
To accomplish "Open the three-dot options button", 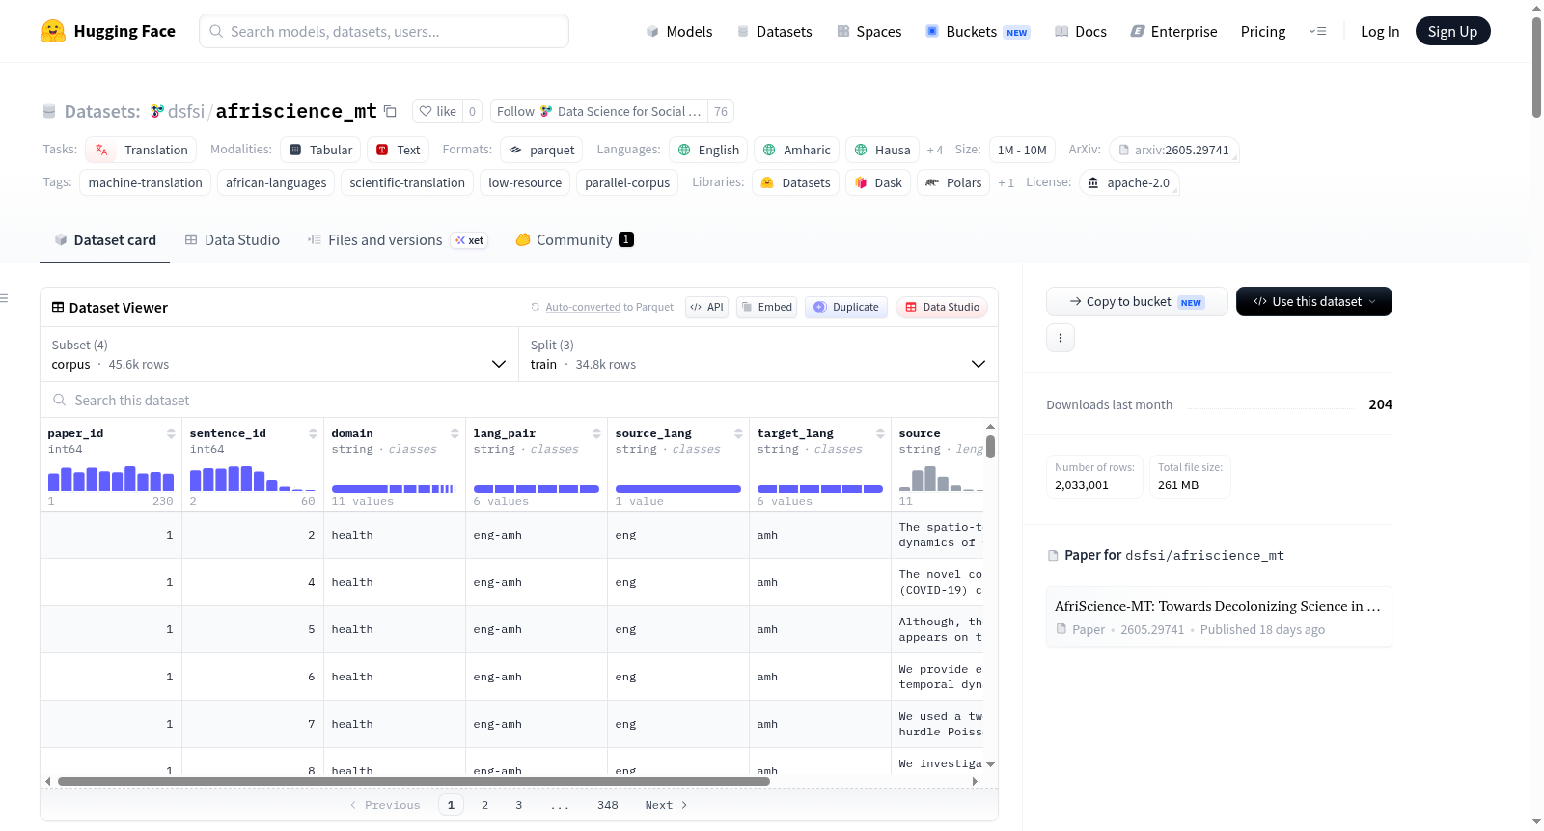I will 1061,338.
